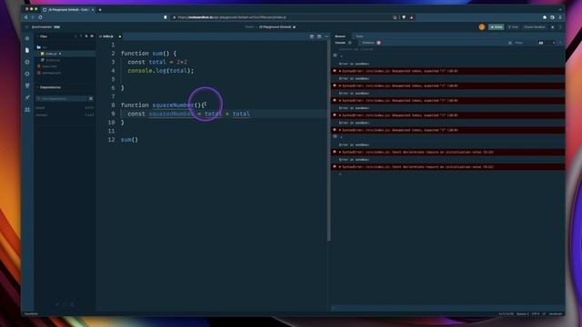Click the split editor layout icon

[312, 36]
